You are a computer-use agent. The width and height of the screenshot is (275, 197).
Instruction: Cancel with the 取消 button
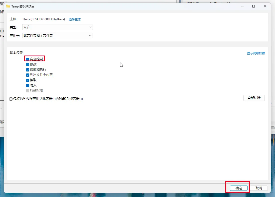coord(259,188)
